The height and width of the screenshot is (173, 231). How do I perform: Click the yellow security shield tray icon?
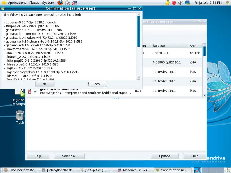(x=168, y=3)
